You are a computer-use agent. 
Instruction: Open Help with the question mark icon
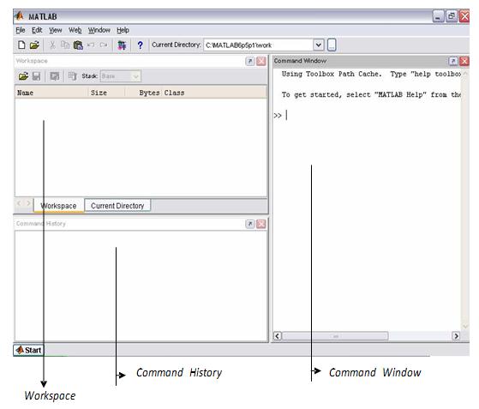[x=140, y=45]
